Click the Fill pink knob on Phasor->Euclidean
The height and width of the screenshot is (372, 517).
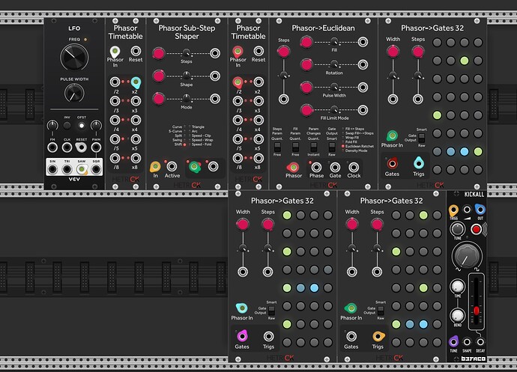pos(306,42)
